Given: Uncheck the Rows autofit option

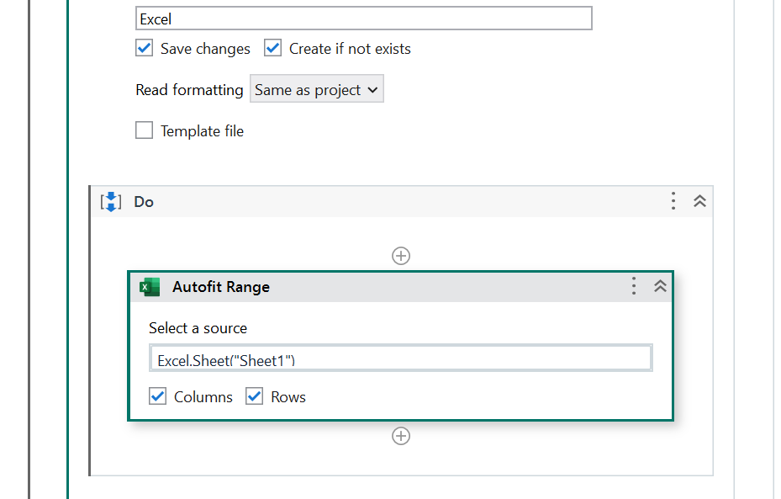Looking at the screenshot, I should point(255,396).
